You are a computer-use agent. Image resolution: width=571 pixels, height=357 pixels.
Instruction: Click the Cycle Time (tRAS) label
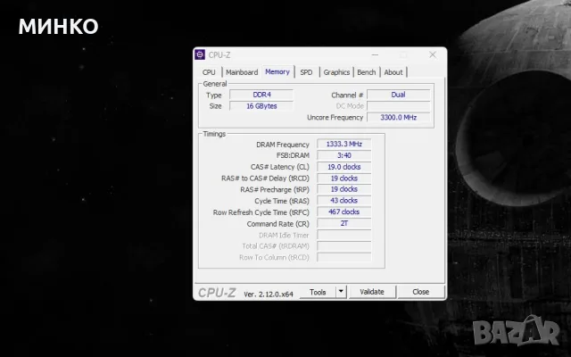282,201
